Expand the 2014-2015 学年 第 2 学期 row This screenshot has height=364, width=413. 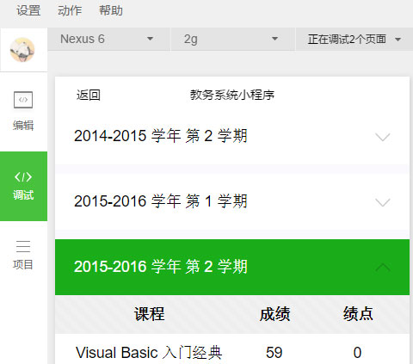(232, 136)
